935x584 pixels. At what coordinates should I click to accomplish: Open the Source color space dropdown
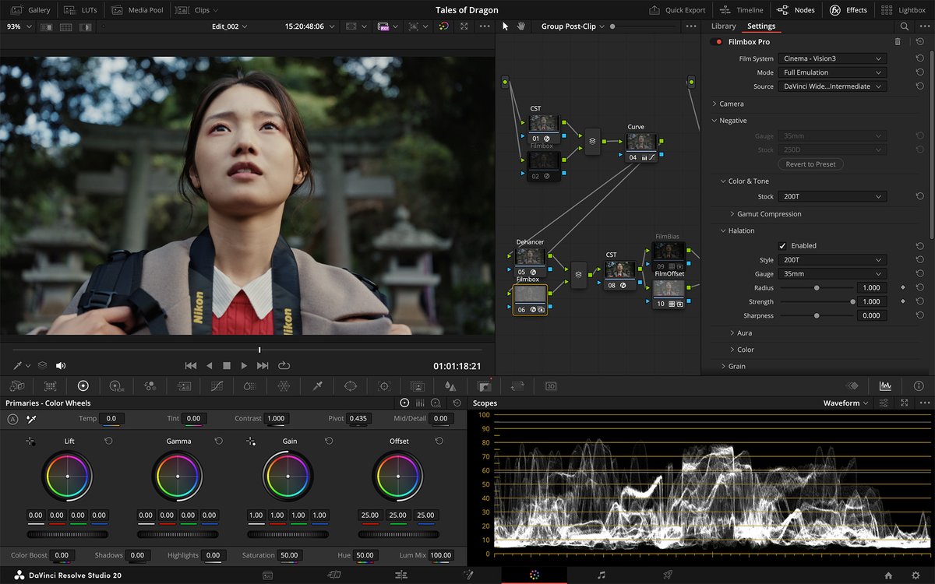pyautogui.click(x=832, y=86)
